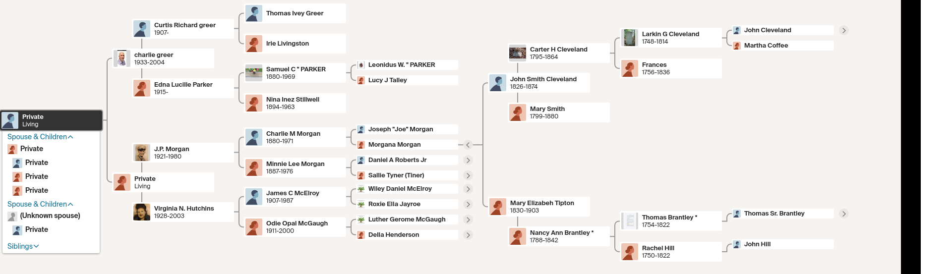Click the gray silhouette icon of Unknown spouse
The height and width of the screenshot is (274, 952).
point(12,216)
